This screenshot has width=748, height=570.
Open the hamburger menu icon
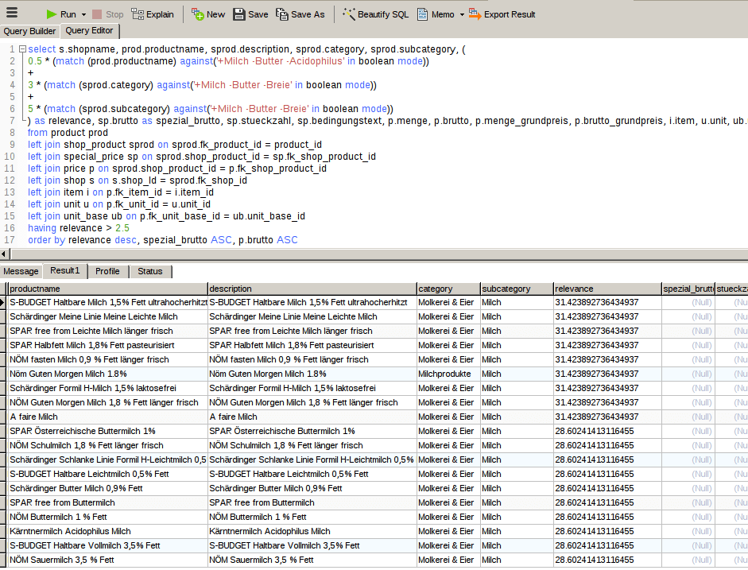coord(14,14)
